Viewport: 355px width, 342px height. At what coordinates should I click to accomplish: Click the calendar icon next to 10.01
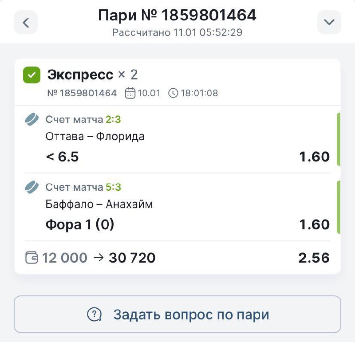coord(130,93)
